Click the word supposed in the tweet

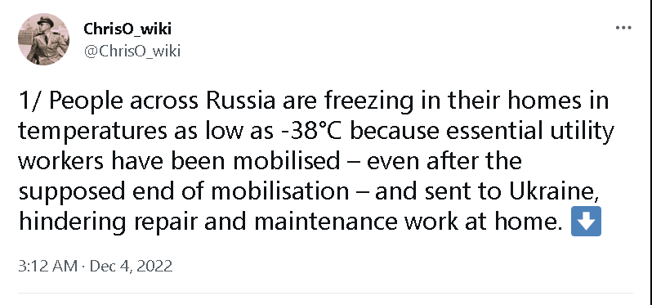click(x=72, y=193)
